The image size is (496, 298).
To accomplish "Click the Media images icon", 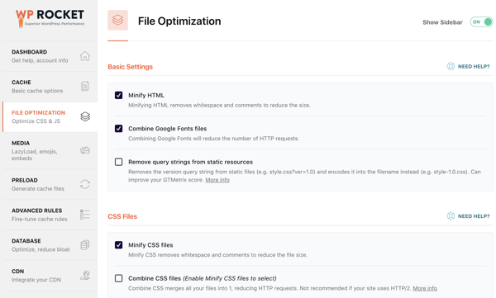I will pyautogui.click(x=85, y=150).
